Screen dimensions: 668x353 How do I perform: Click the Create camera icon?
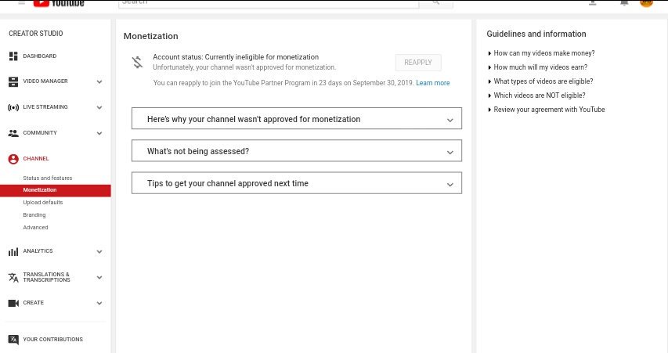coord(13,303)
